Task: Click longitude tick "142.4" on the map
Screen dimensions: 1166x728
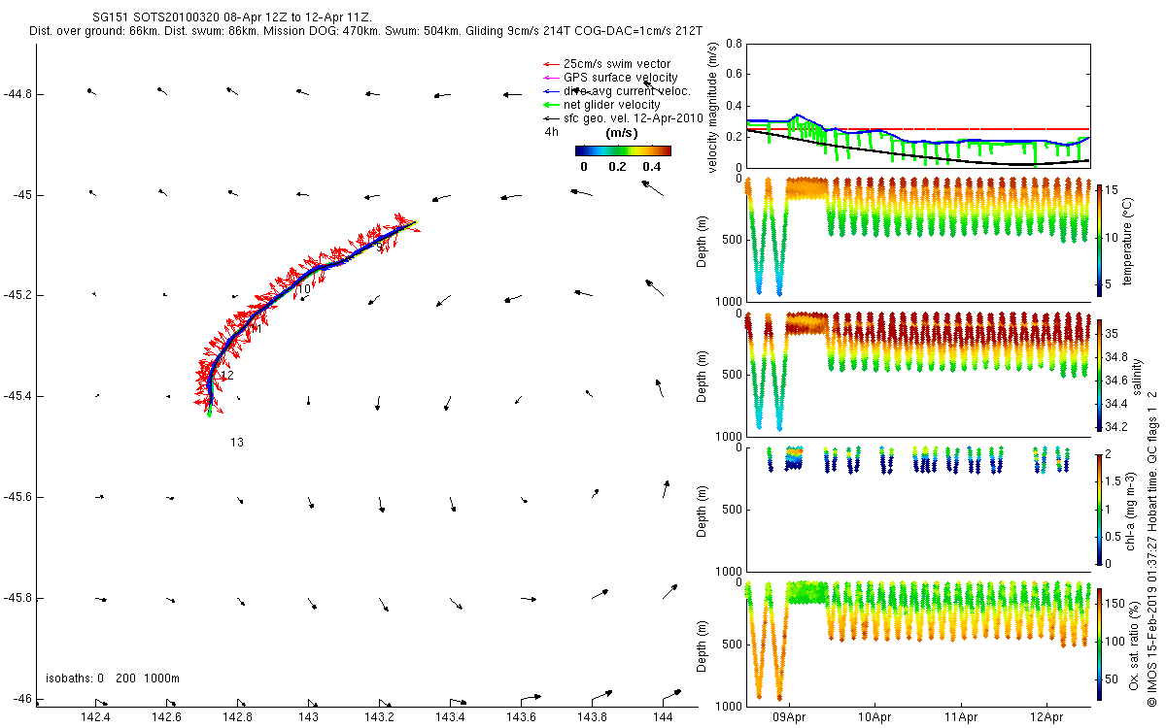Action: point(96,717)
